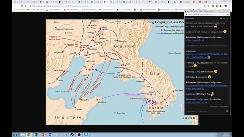The image size is (244, 137).
Task: Switch to Chrome on the taskbar
Action: point(29,135)
